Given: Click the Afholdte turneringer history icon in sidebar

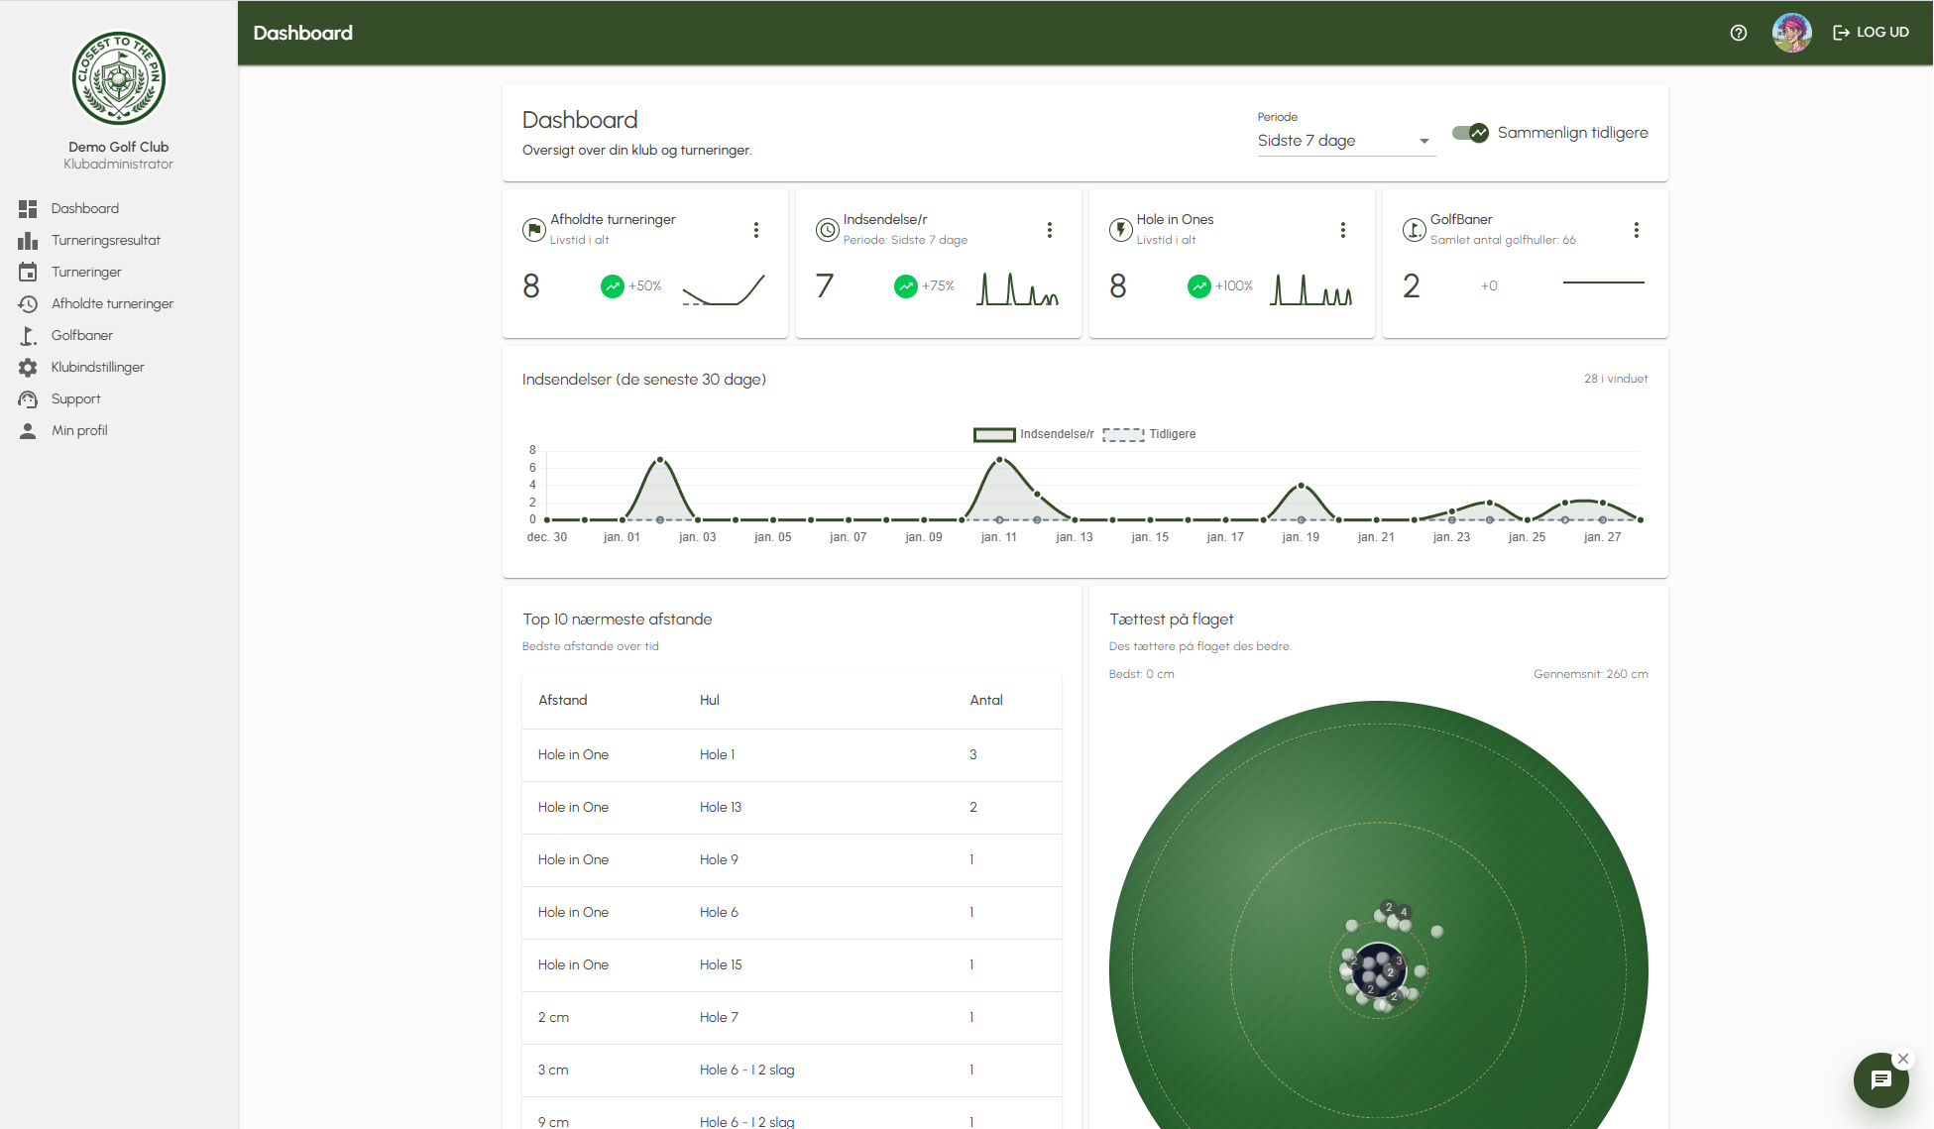Looking at the screenshot, I should pos(28,304).
